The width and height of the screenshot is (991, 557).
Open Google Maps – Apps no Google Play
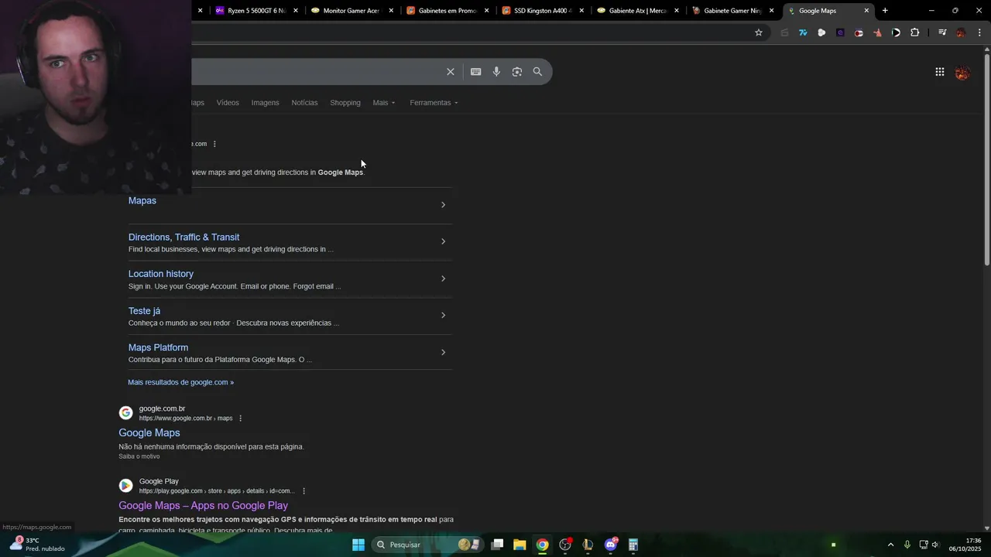tap(203, 505)
